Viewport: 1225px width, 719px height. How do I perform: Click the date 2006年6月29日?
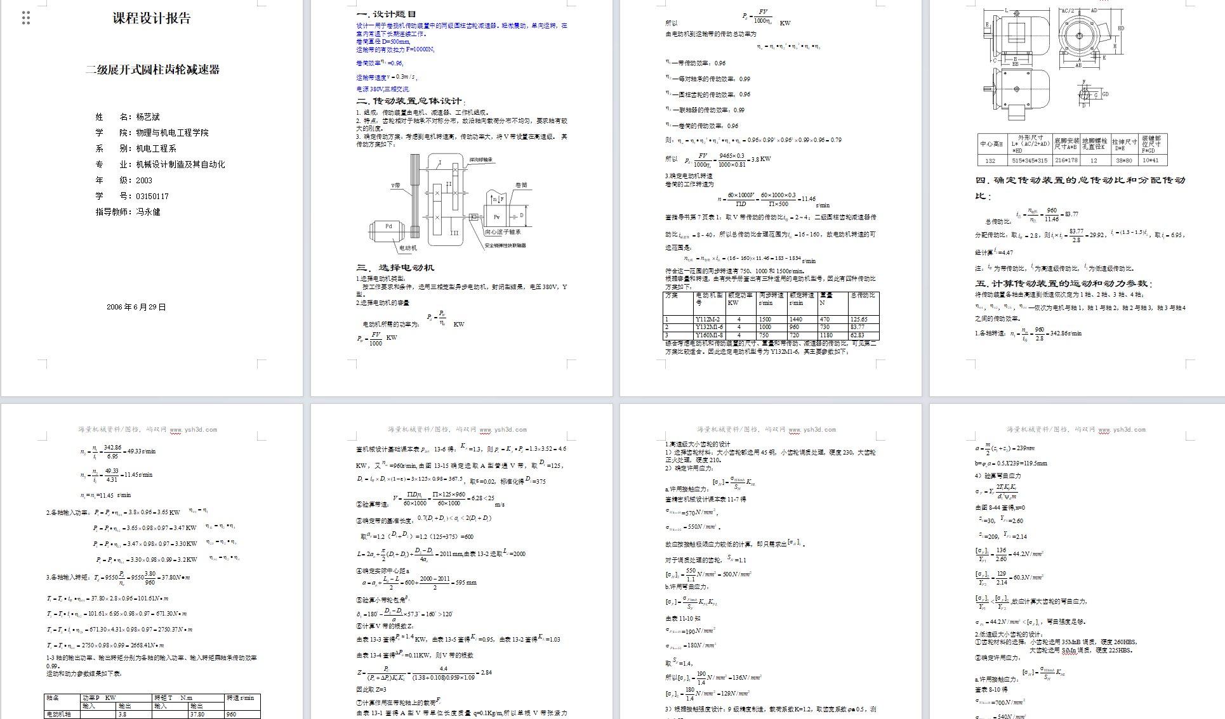[x=136, y=307]
